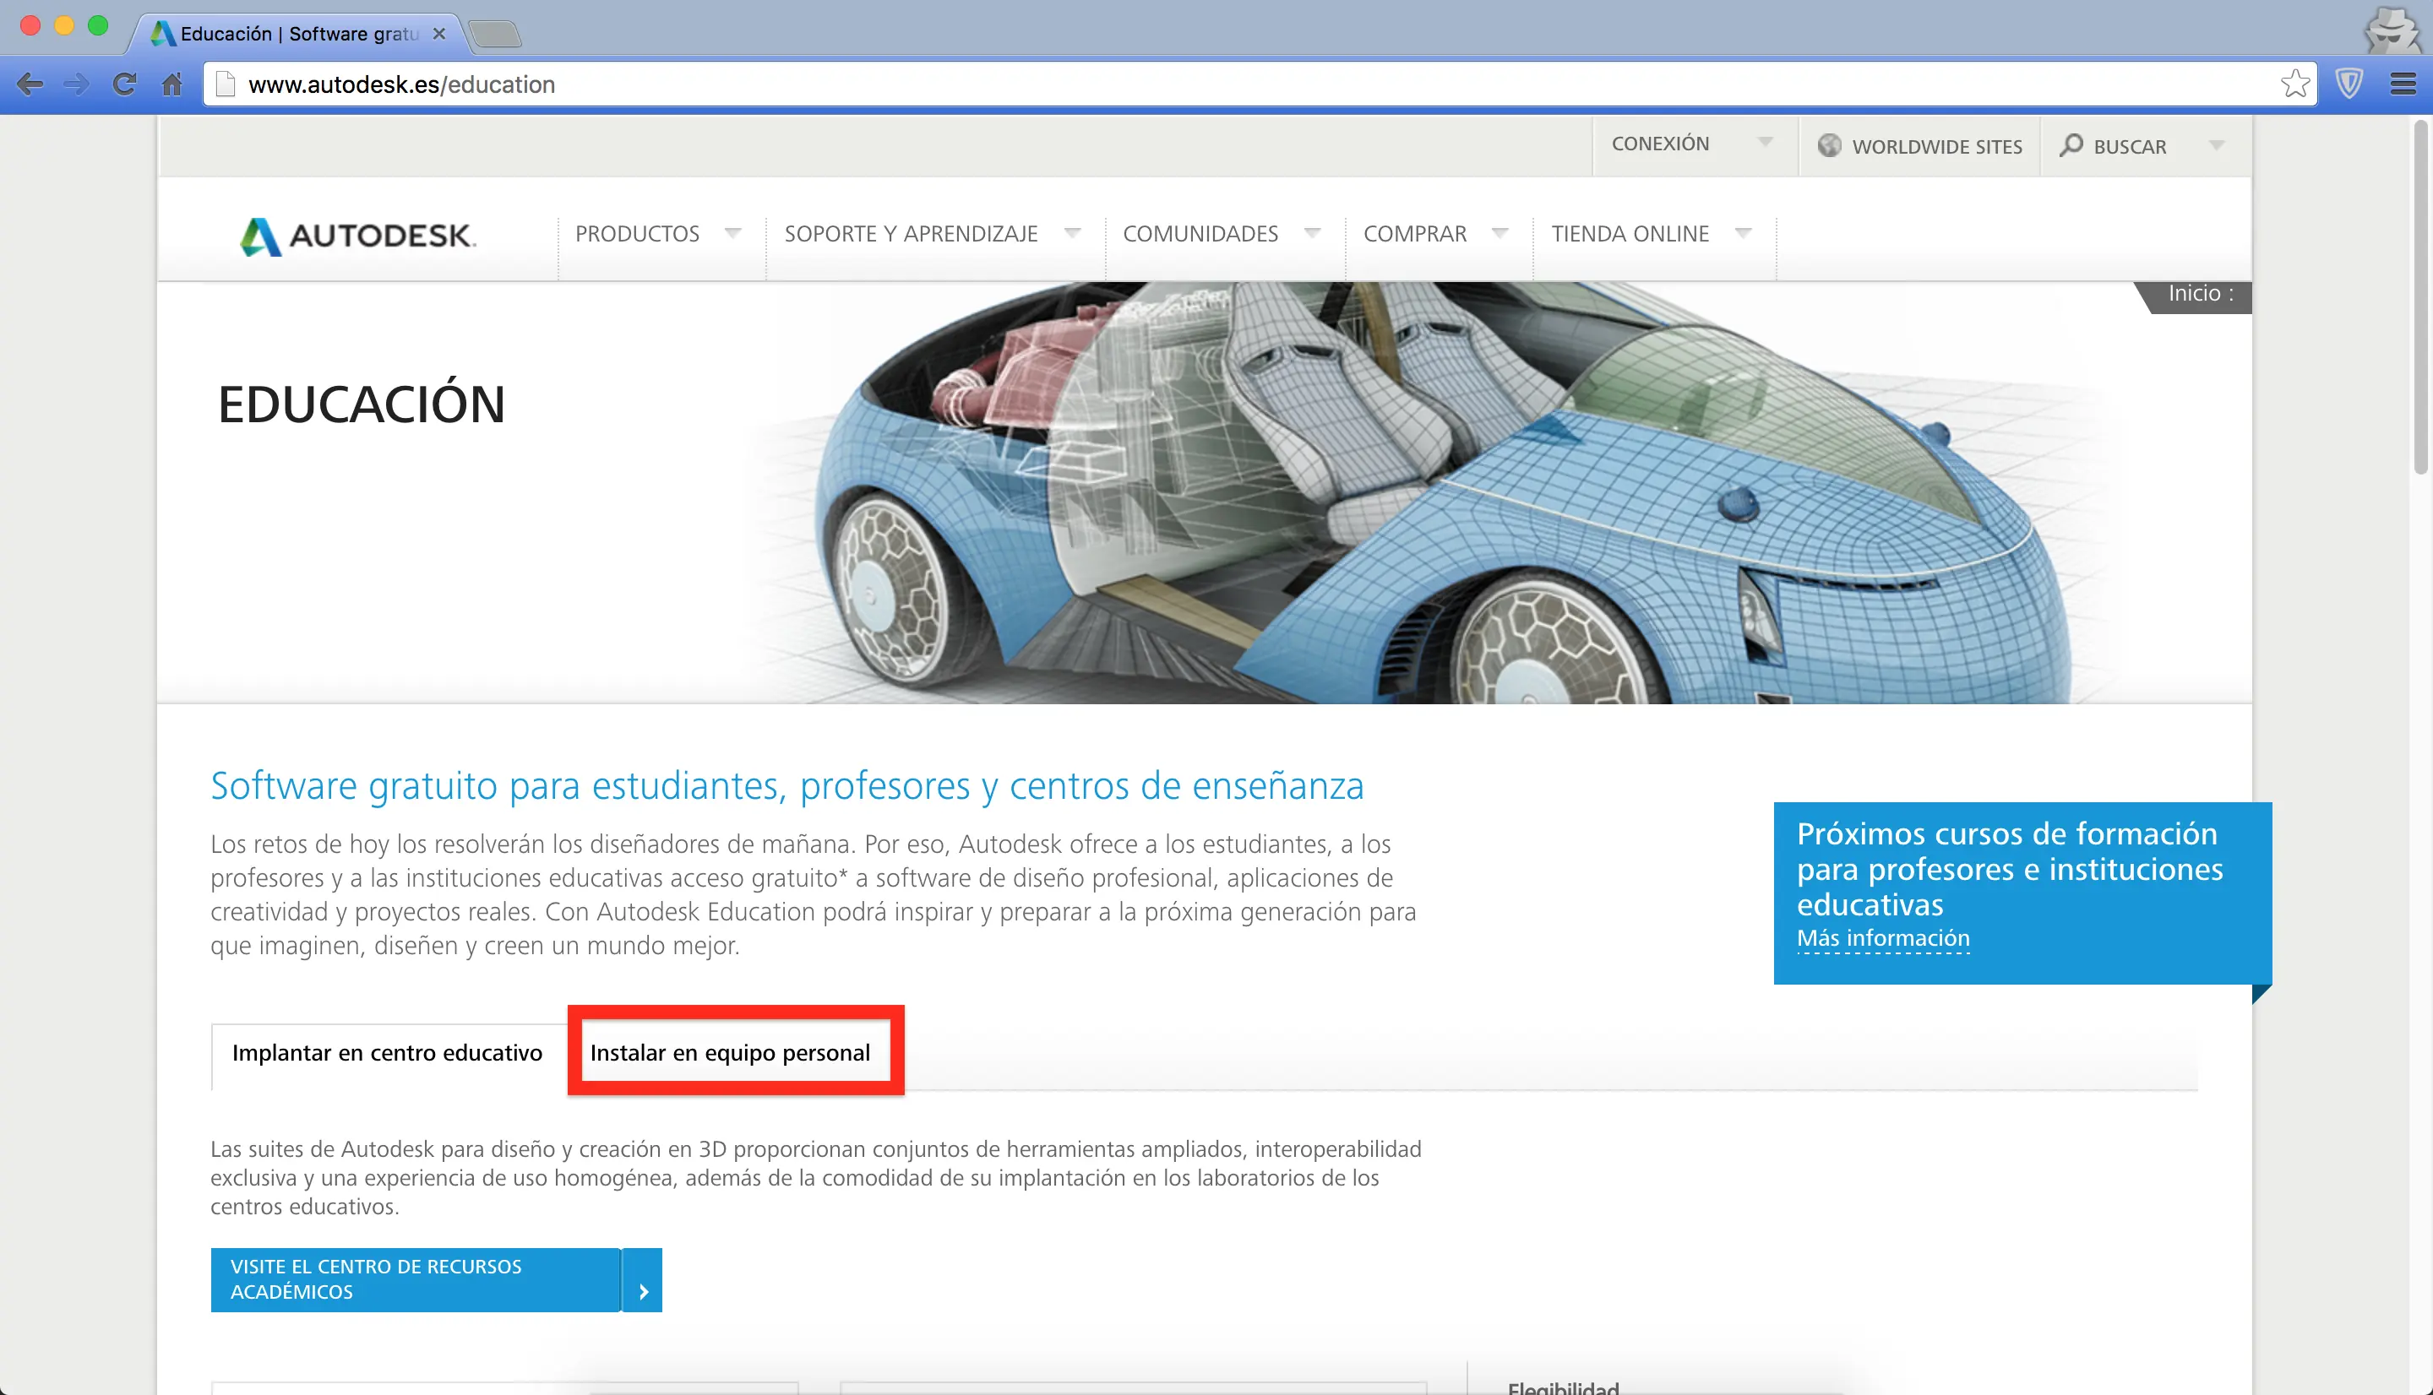Close the Educación browser tab
Image resolution: width=2433 pixels, height=1395 pixels.
click(439, 34)
